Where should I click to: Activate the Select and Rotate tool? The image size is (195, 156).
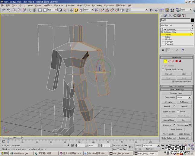click(x=76, y=10)
